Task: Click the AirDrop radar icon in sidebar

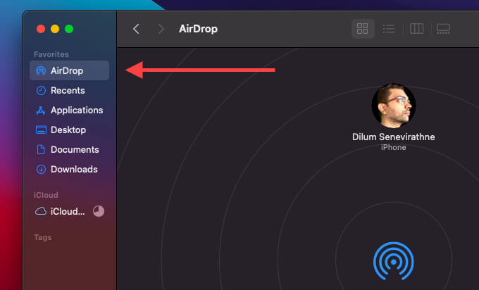Action: (x=41, y=70)
